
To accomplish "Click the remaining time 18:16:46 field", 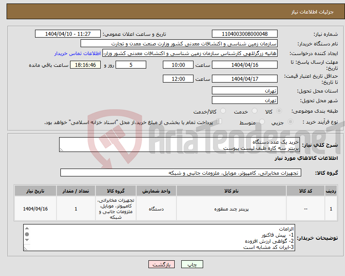I will pyautogui.click(x=85, y=65).
